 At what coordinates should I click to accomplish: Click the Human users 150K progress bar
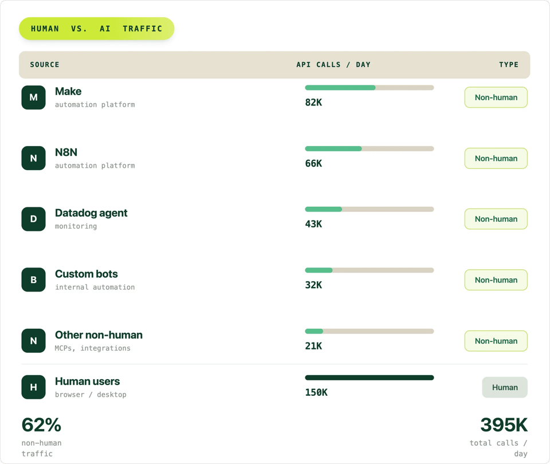click(370, 378)
